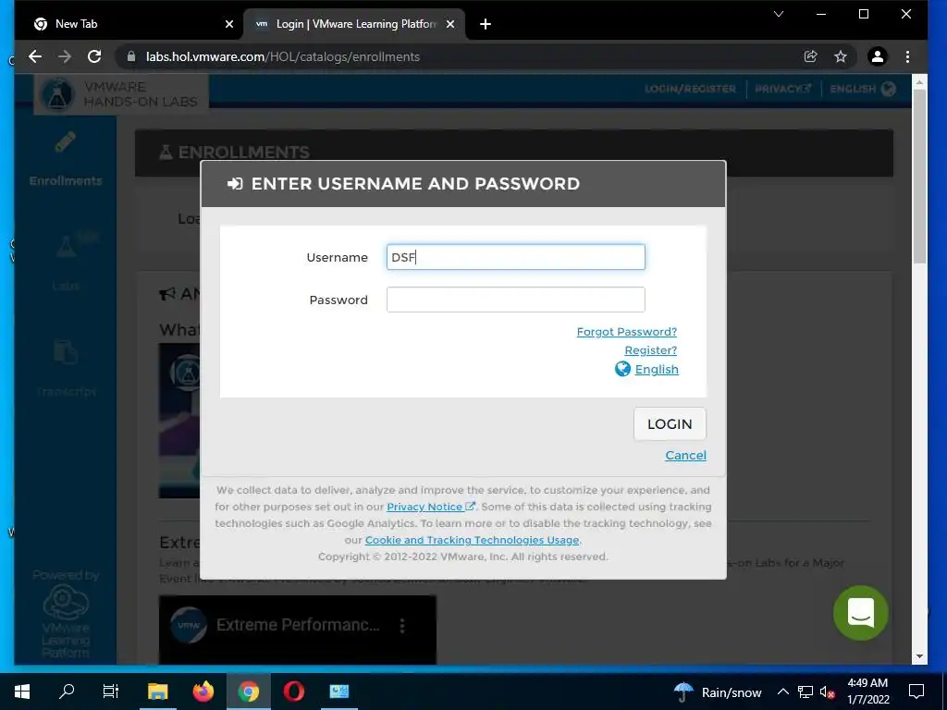947x710 pixels.
Task: Open Task View on taskbar
Action: click(111, 692)
